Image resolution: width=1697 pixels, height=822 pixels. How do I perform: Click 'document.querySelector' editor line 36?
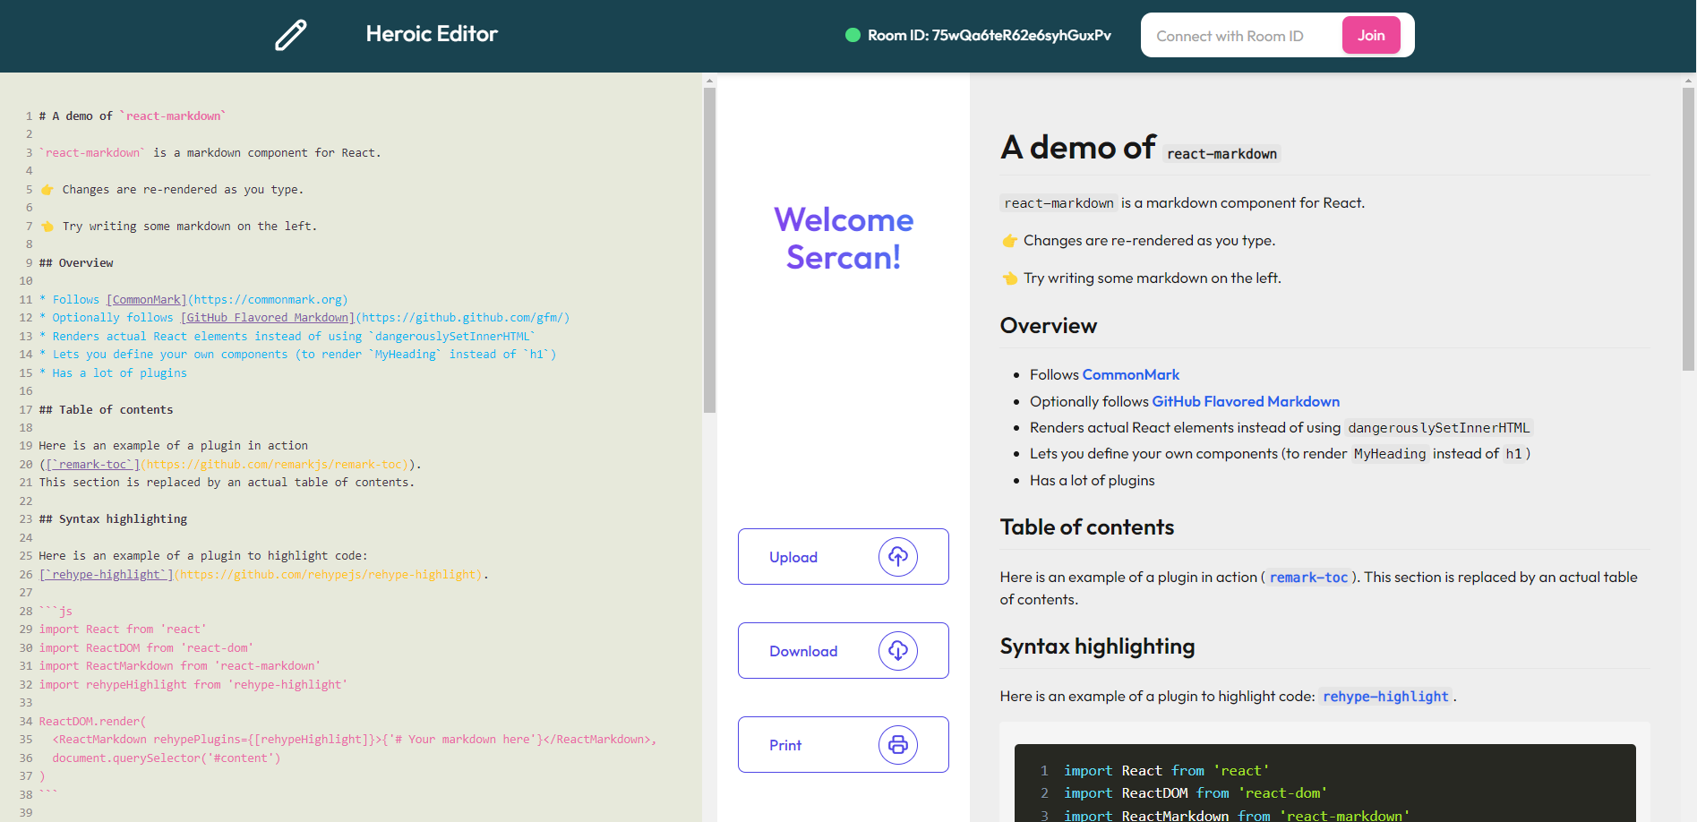[x=166, y=758]
